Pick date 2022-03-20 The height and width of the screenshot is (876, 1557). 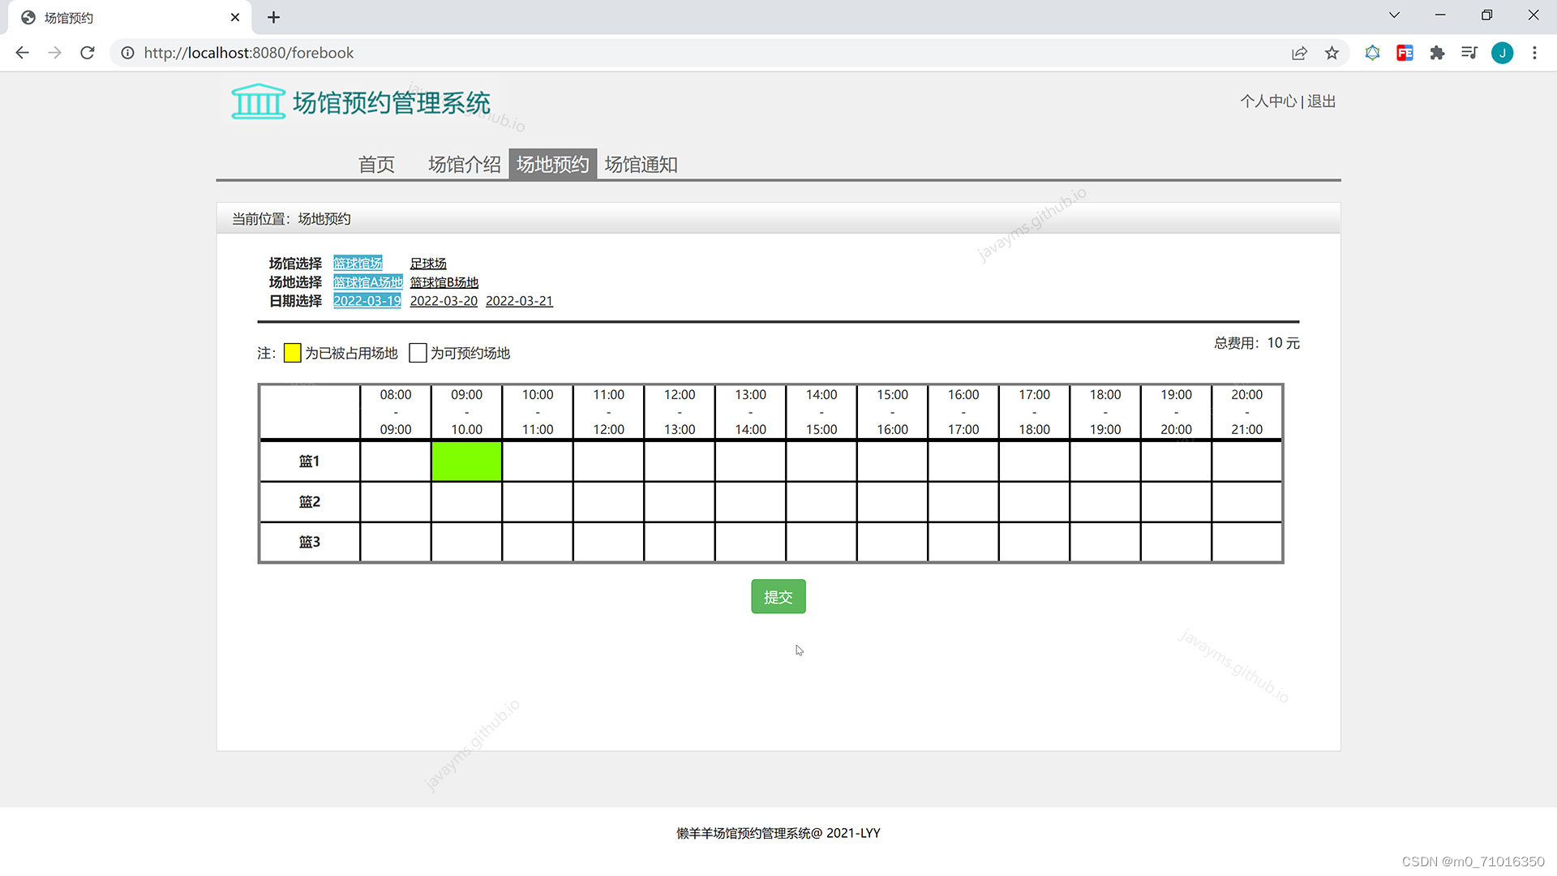444,300
